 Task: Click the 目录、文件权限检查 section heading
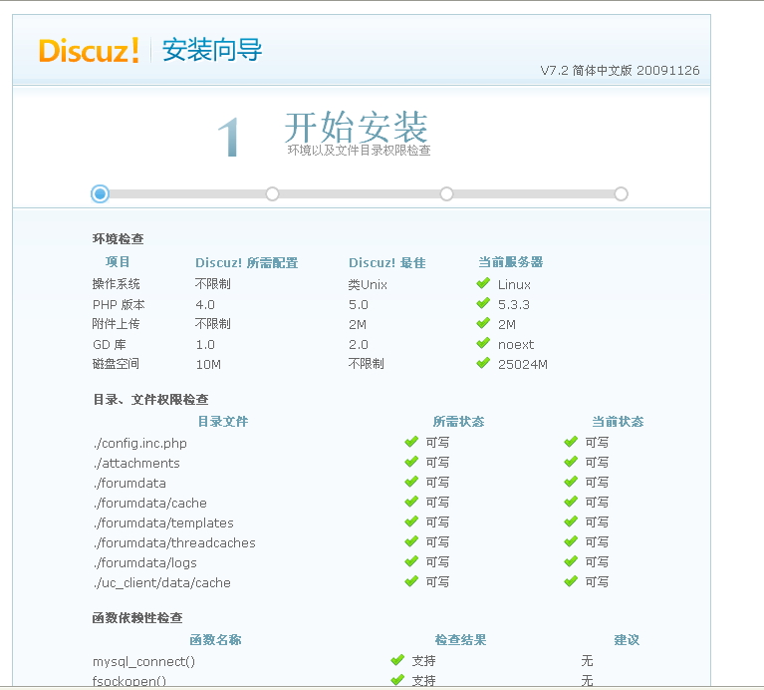(x=150, y=400)
